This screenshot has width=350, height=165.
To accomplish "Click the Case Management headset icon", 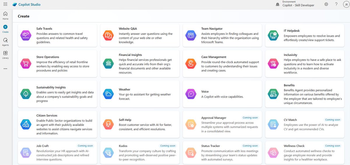I will click(x=191, y=64).
